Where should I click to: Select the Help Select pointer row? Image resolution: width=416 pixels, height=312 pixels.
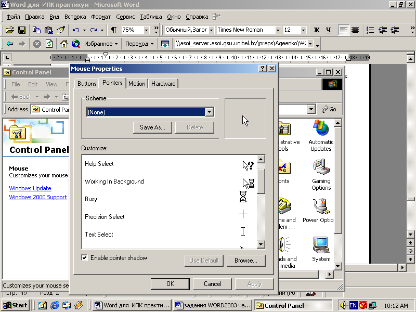point(170,164)
